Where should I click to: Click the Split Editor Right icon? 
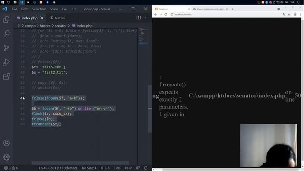tap(138, 18)
